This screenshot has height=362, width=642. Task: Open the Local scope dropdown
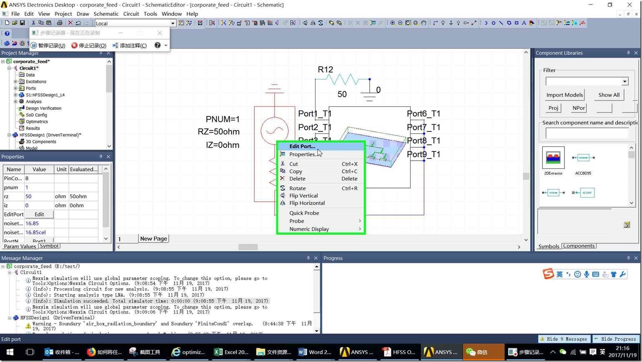pyautogui.click(x=173, y=23)
